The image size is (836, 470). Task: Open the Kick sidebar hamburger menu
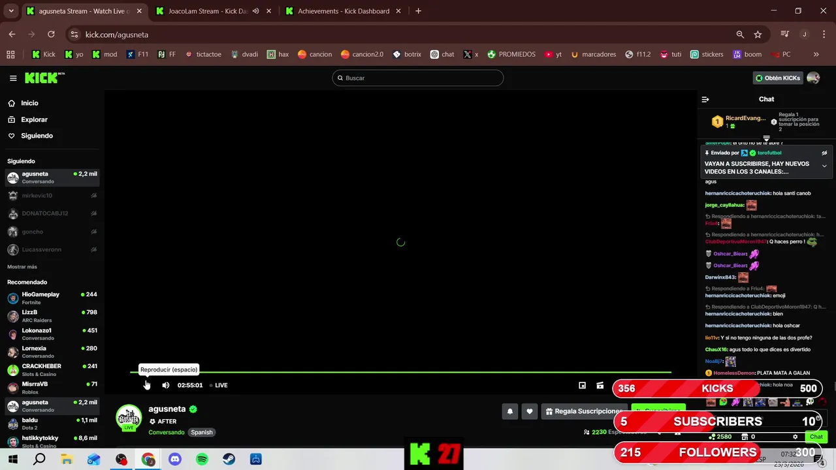coord(13,78)
